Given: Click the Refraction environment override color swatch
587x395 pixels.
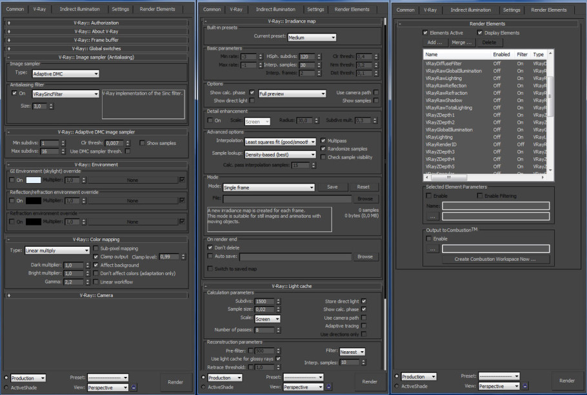Looking at the screenshot, I should 34,222.
